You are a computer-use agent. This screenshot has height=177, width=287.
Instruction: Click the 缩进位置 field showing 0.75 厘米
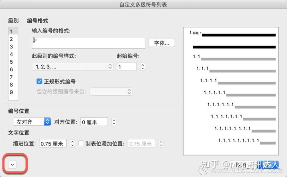(x=53, y=144)
